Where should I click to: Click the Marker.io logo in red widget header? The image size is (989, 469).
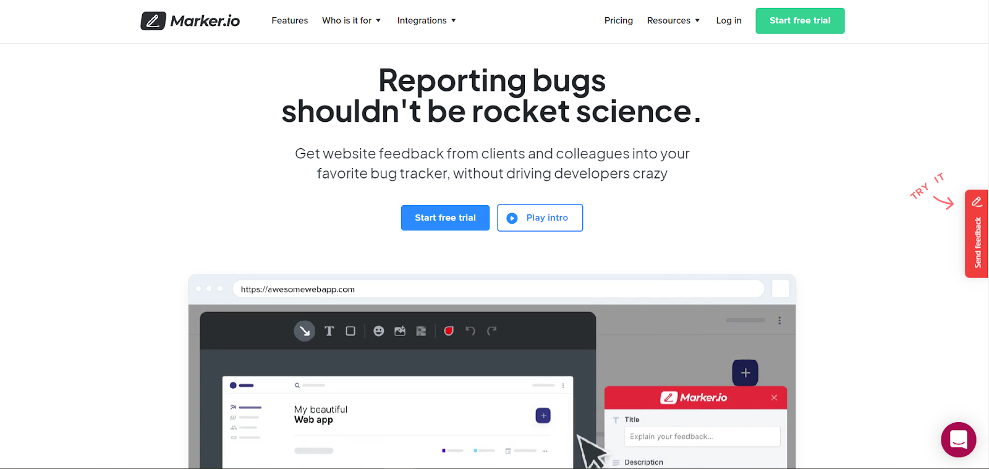tap(694, 397)
